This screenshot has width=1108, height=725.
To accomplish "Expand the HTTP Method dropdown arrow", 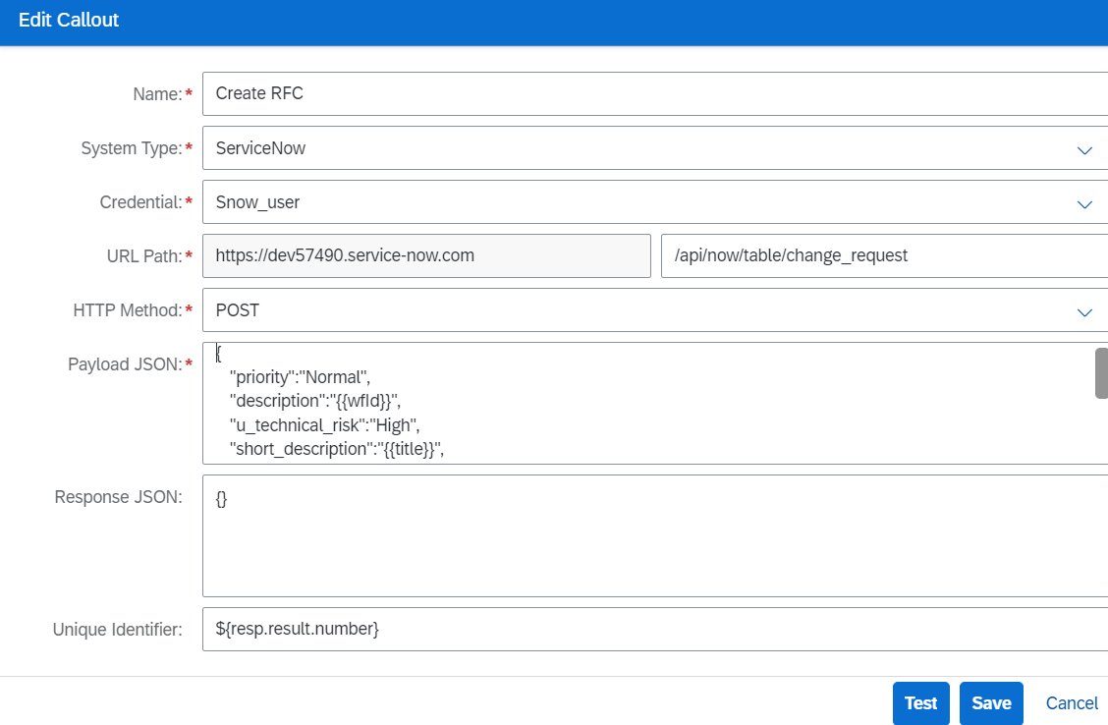I will pos(1084,311).
